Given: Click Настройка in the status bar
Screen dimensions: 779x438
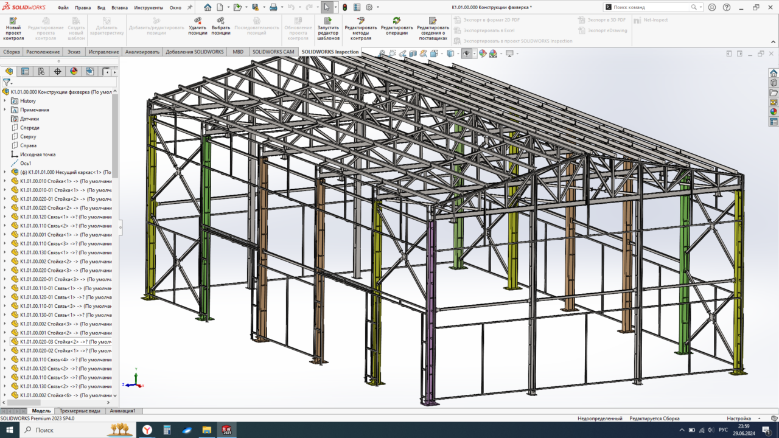Looking at the screenshot, I should point(739,419).
